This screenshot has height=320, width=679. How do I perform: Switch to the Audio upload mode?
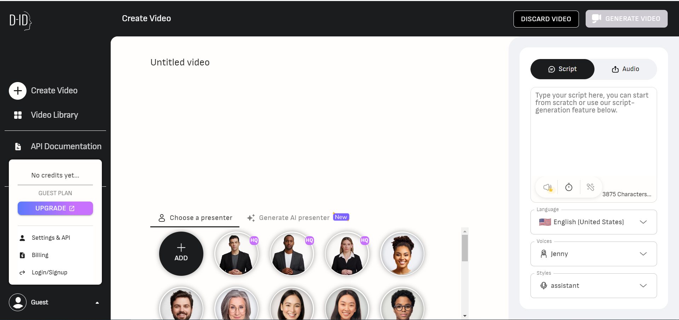tap(625, 69)
